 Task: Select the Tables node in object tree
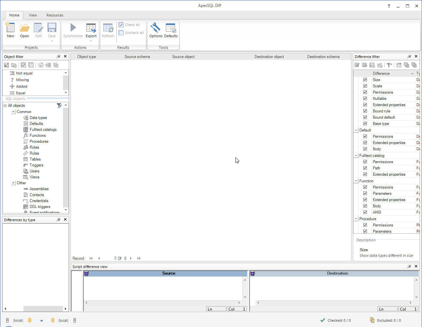tap(35, 159)
